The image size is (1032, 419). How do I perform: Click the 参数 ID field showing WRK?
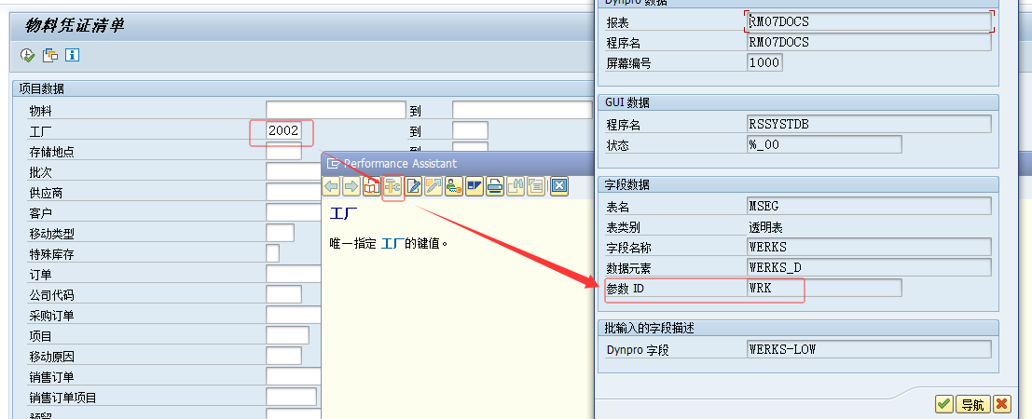click(824, 289)
